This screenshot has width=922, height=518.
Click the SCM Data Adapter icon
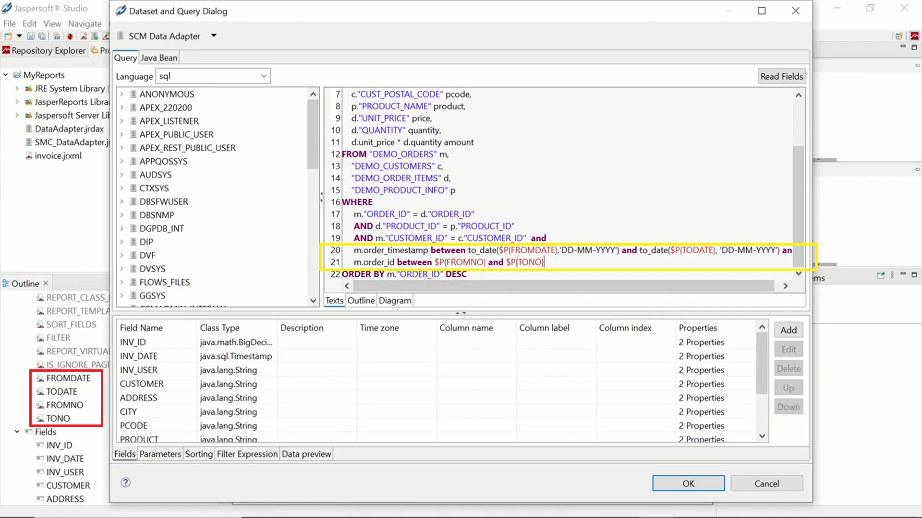121,36
